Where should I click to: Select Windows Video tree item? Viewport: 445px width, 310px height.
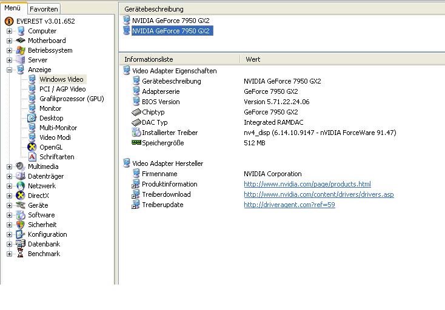tap(62, 79)
